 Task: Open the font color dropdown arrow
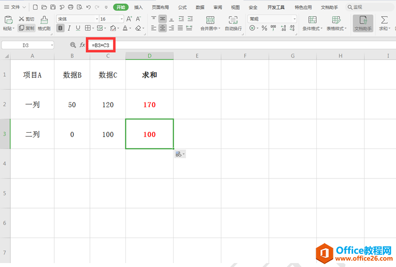tap(130, 29)
